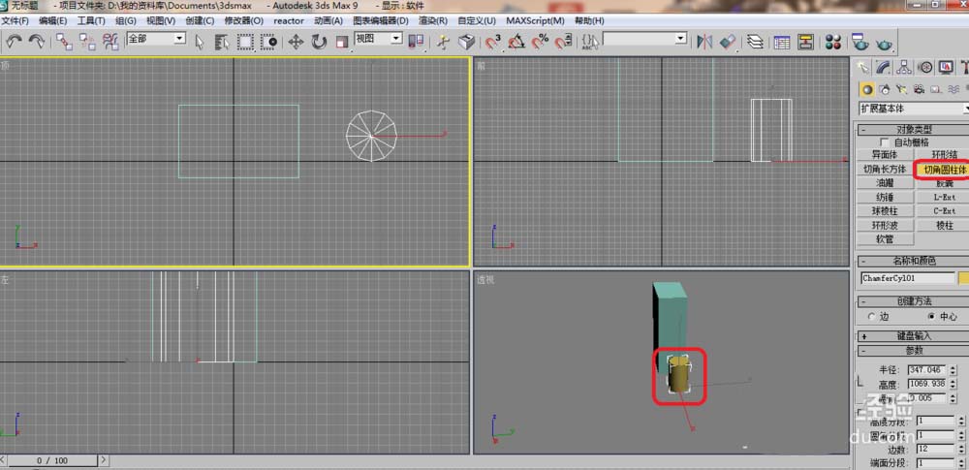Select the Geometry category sphere icon
Screen dimensions: 969x470
(867, 89)
